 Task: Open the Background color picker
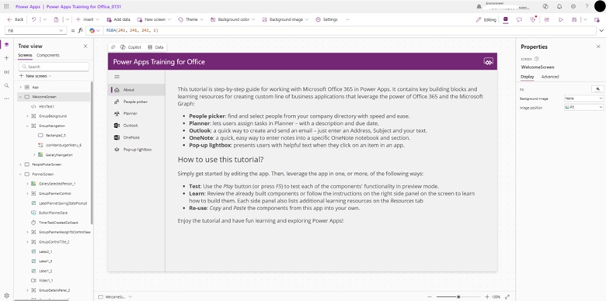click(x=233, y=19)
